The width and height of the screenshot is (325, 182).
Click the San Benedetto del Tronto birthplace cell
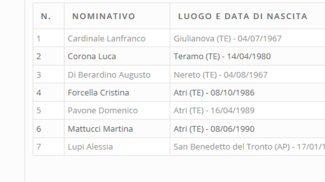point(249,147)
